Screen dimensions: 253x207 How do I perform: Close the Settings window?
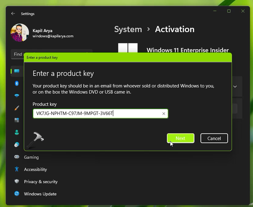[243, 11]
